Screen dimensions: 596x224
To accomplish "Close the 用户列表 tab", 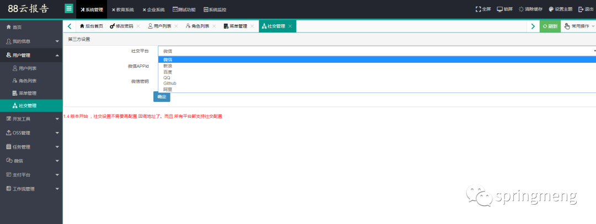I will [x=176, y=26].
